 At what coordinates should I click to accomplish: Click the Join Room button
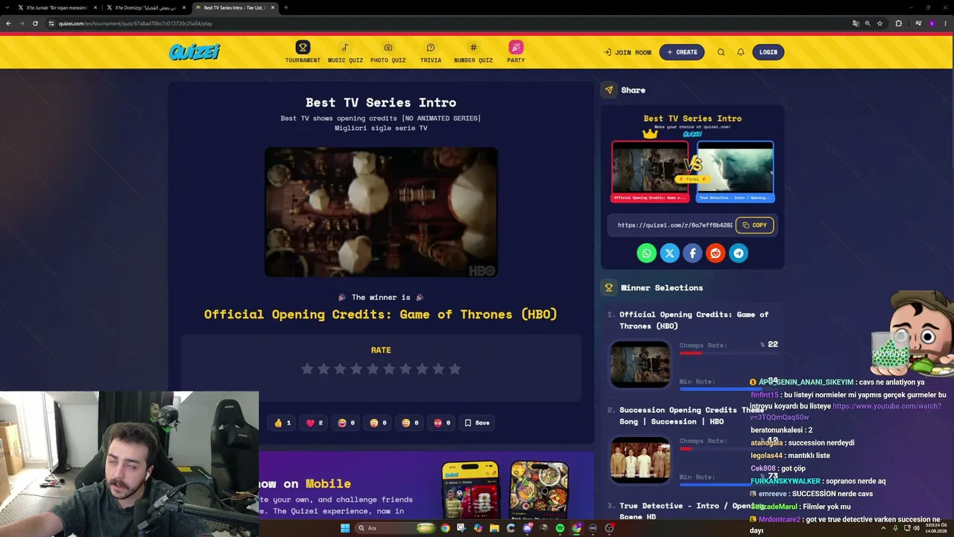(x=628, y=52)
